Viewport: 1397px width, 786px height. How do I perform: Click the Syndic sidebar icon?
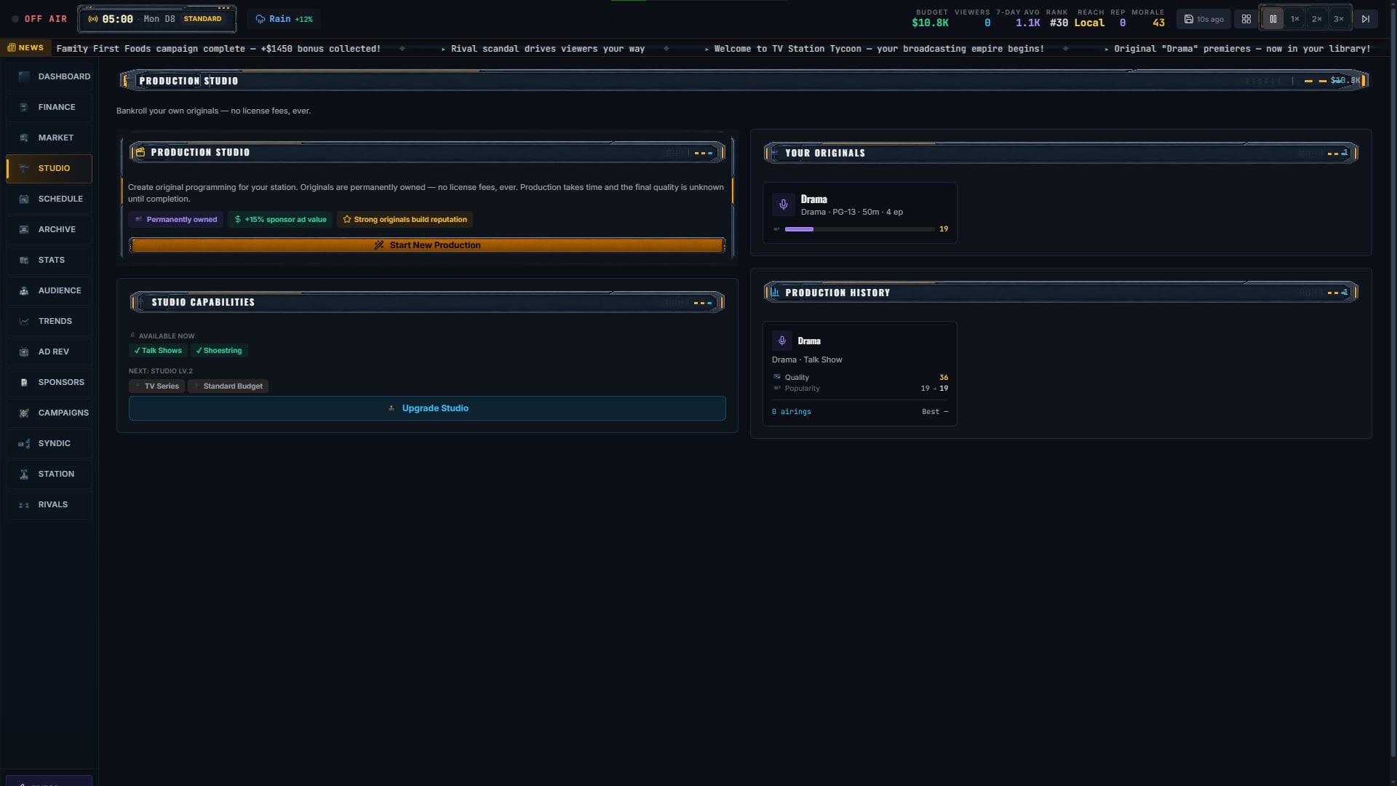(x=24, y=443)
